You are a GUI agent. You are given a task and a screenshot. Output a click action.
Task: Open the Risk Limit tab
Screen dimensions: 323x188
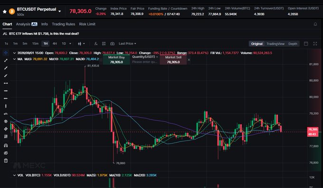coord(87,24)
